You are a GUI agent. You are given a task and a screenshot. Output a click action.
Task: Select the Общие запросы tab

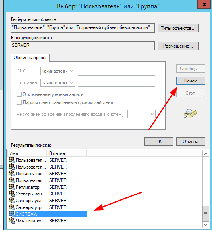[30, 57]
